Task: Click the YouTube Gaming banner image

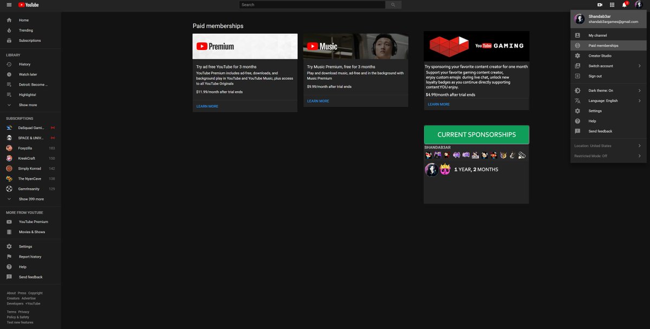Action: (x=476, y=46)
